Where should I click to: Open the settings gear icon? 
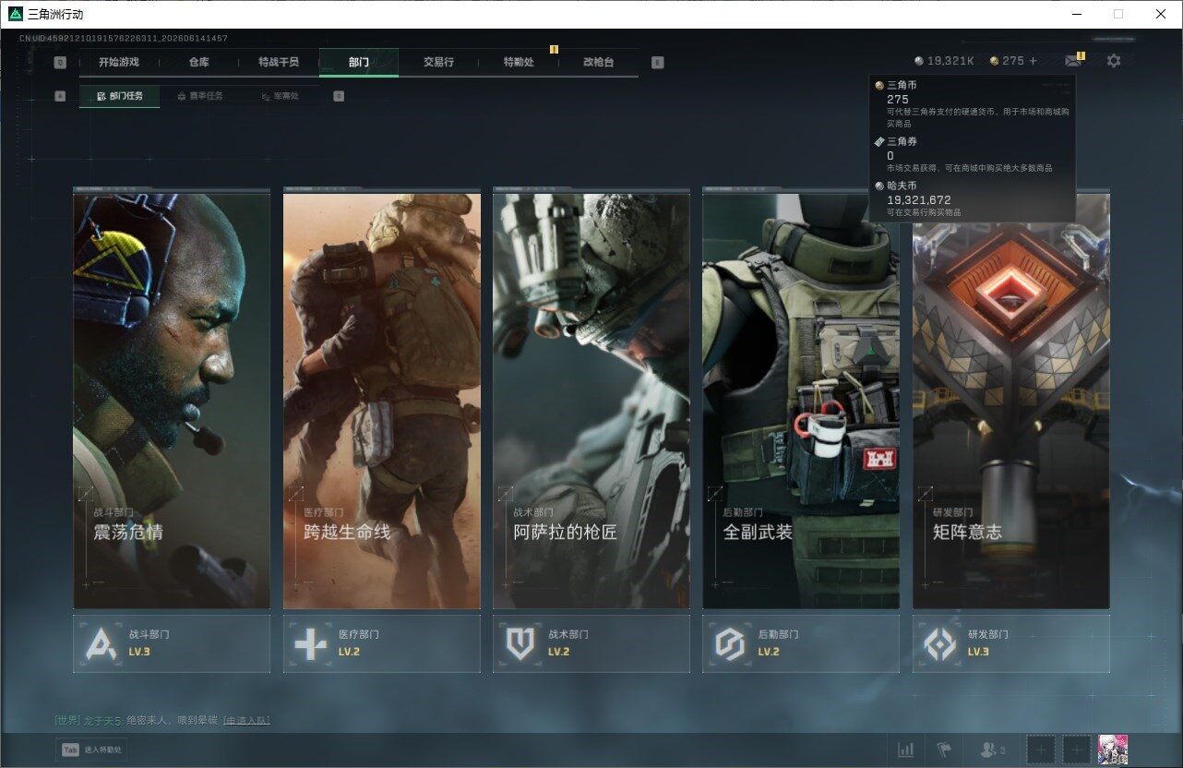1114,61
